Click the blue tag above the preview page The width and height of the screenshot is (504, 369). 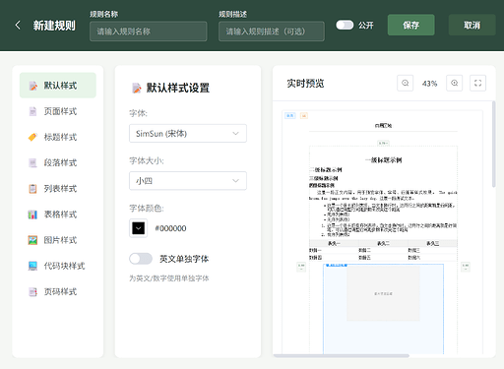pos(290,115)
